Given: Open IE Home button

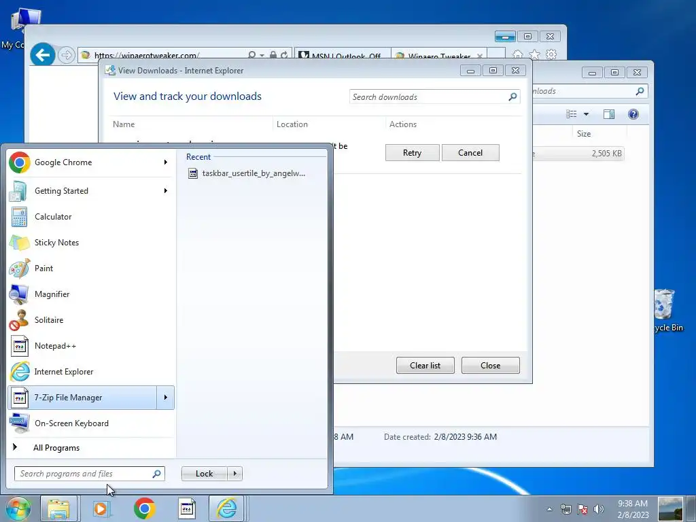Looking at the screenshot, I should 517,54.
